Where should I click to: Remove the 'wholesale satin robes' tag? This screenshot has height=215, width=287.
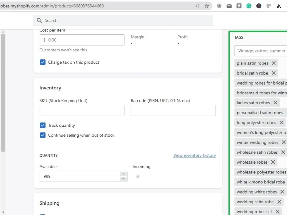click(x=283, y=152)
